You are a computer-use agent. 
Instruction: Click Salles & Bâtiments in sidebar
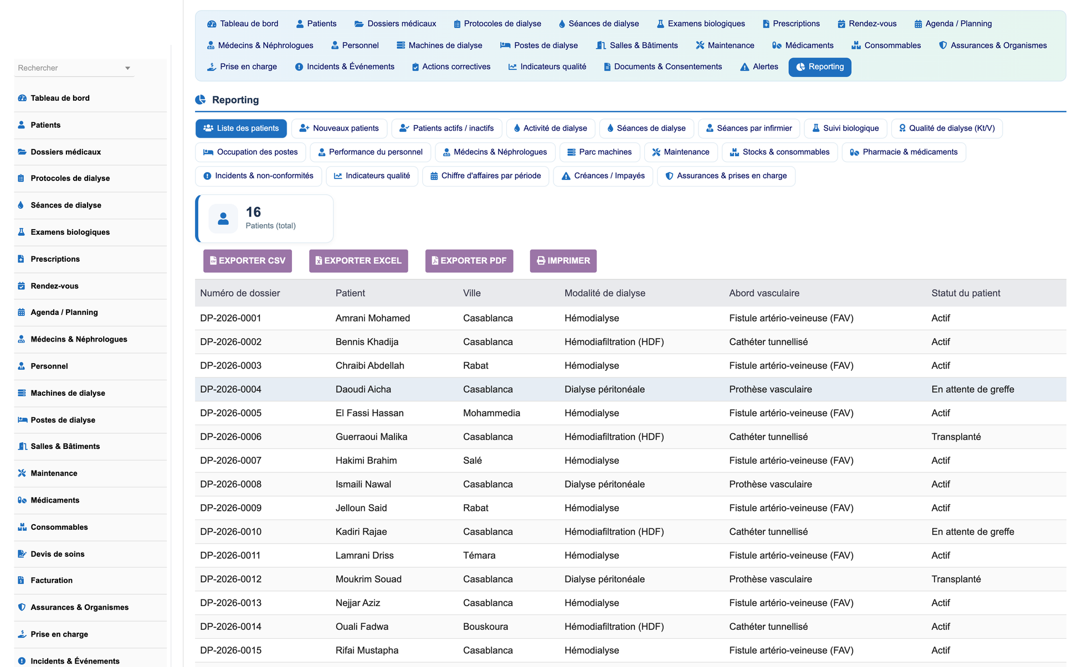click(x=90, y=447)
